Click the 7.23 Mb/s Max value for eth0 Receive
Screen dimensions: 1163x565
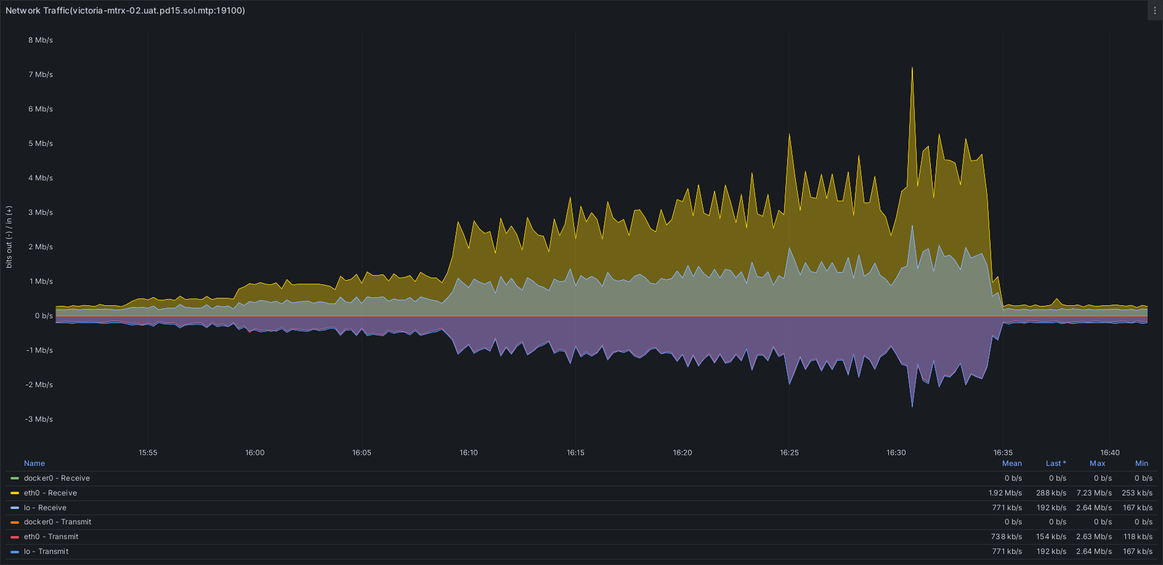pos(1094,493)
